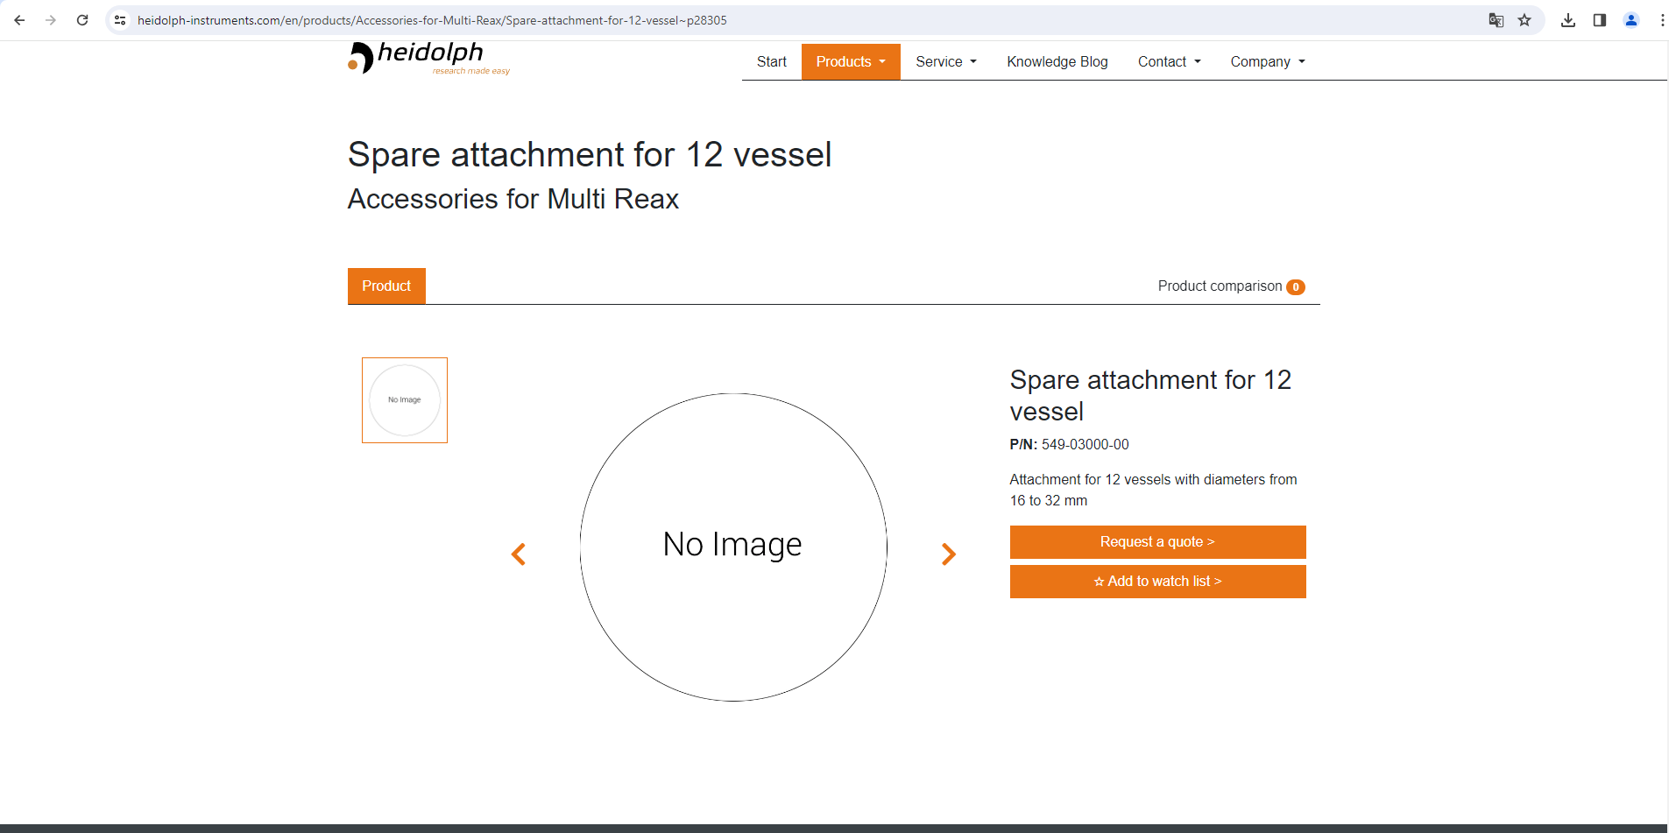Click the product comparison count badge

[x=1296, y=287]
